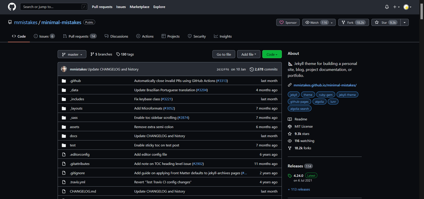Viewport: 424px width, 199px height.
Task: Open the green Code dropdown
Action: pyautogui.click(x=272, y=54)
